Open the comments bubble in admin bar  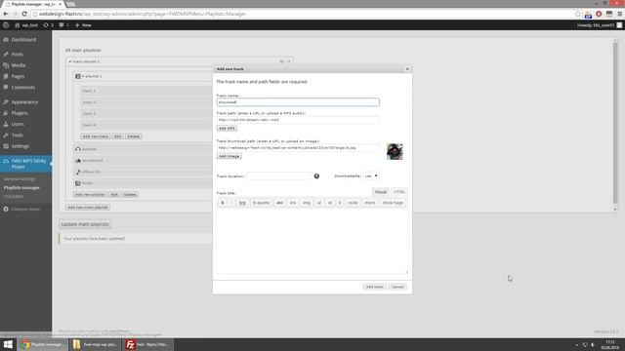point(63,25)
